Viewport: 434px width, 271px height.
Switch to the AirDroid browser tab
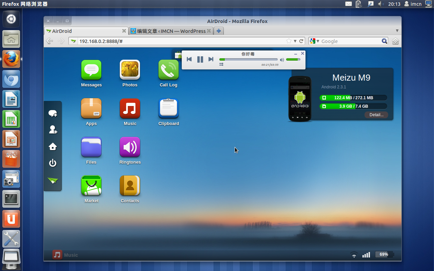pos(86,31)
